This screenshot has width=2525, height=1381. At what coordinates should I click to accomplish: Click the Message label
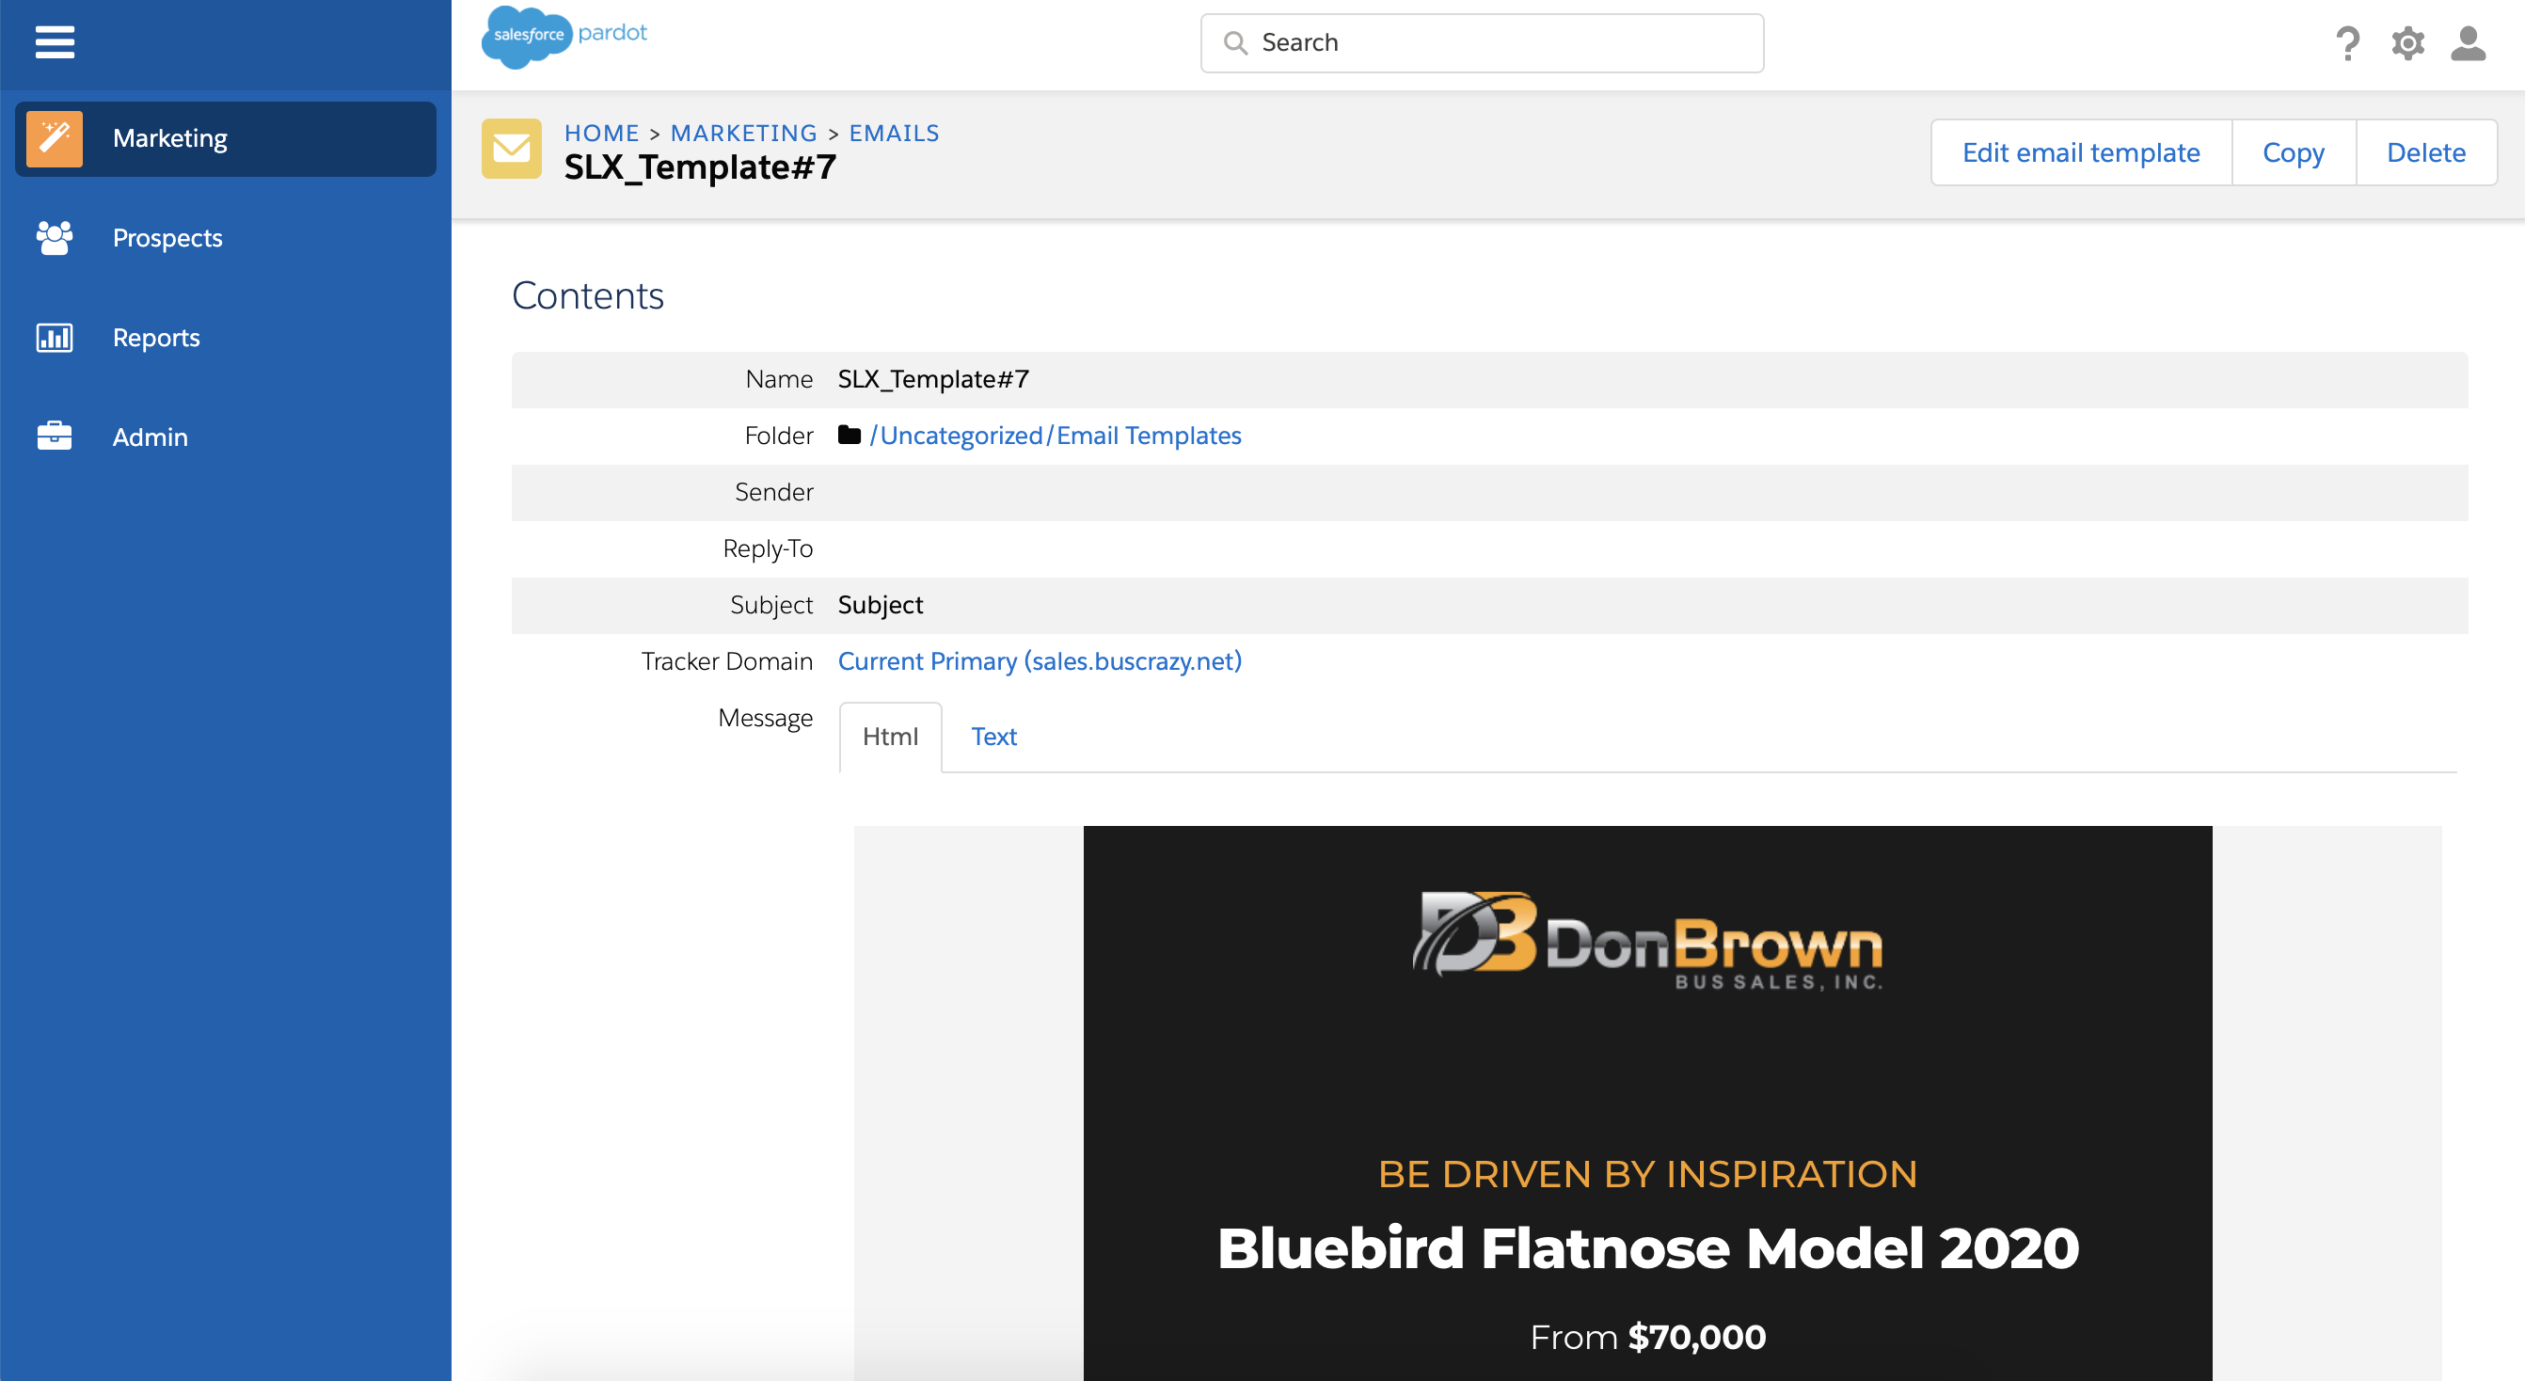pos(766,719)
